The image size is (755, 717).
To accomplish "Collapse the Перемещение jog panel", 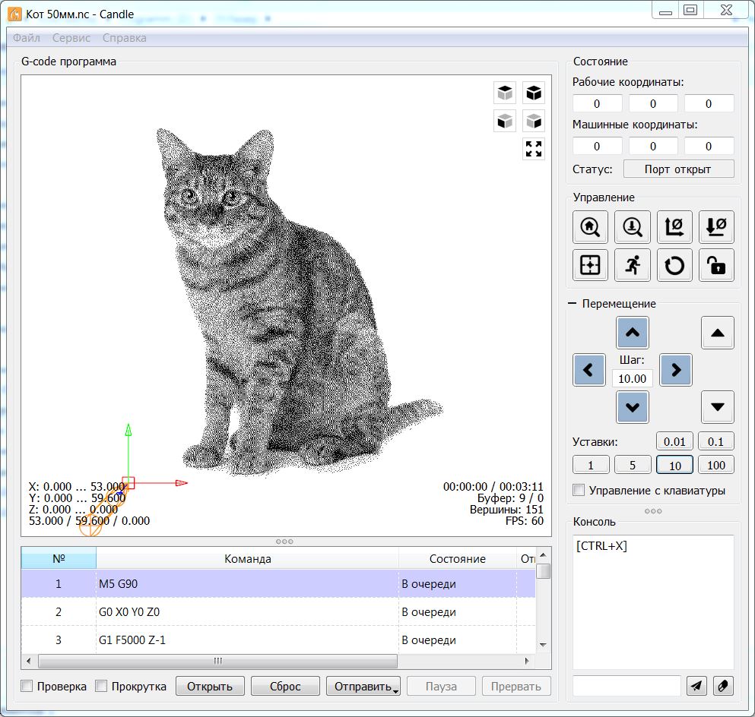I will pos(572,304).
